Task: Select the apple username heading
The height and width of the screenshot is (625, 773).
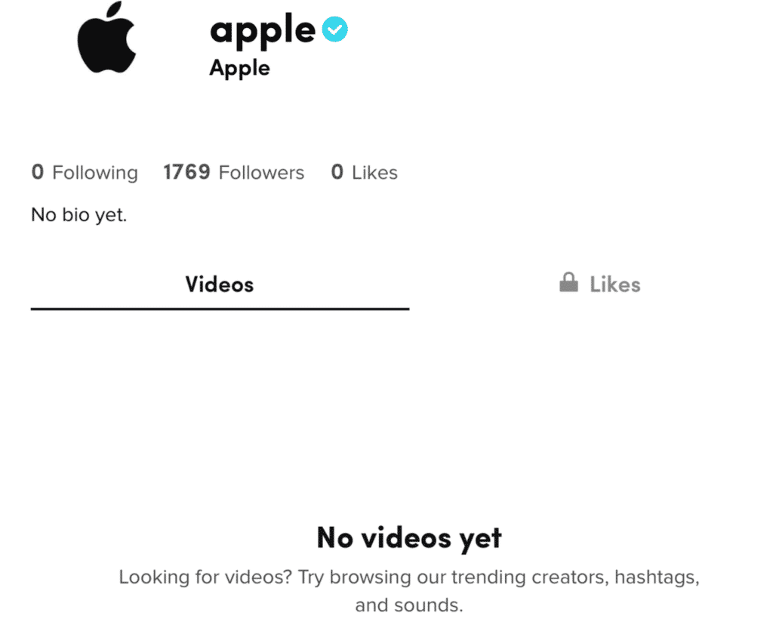Action: pos(263,31)
